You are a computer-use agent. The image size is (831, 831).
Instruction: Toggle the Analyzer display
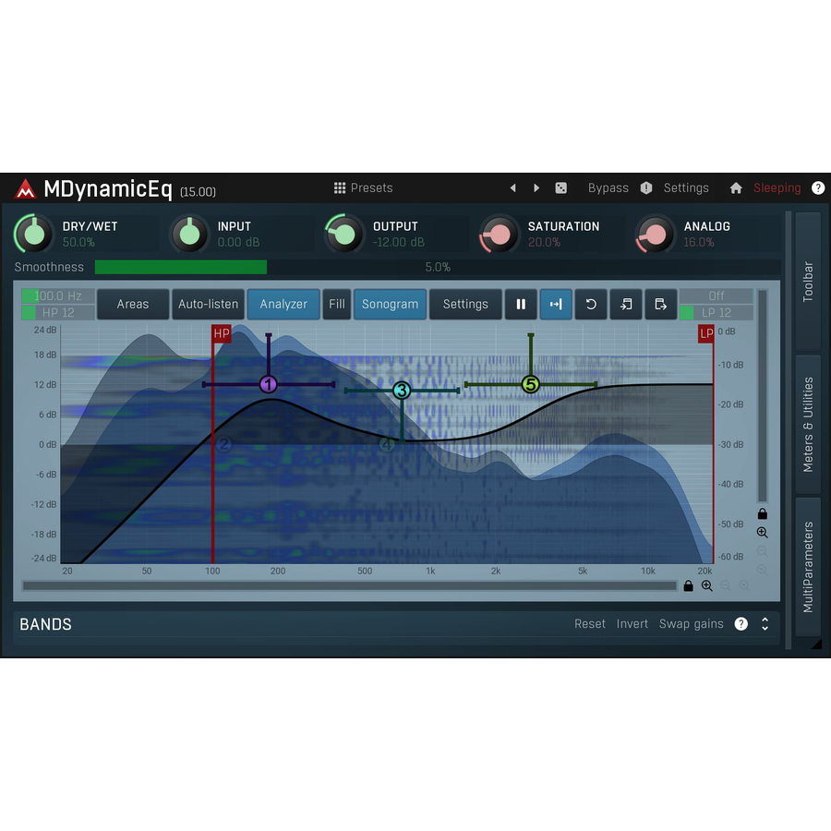pos(283,304)
